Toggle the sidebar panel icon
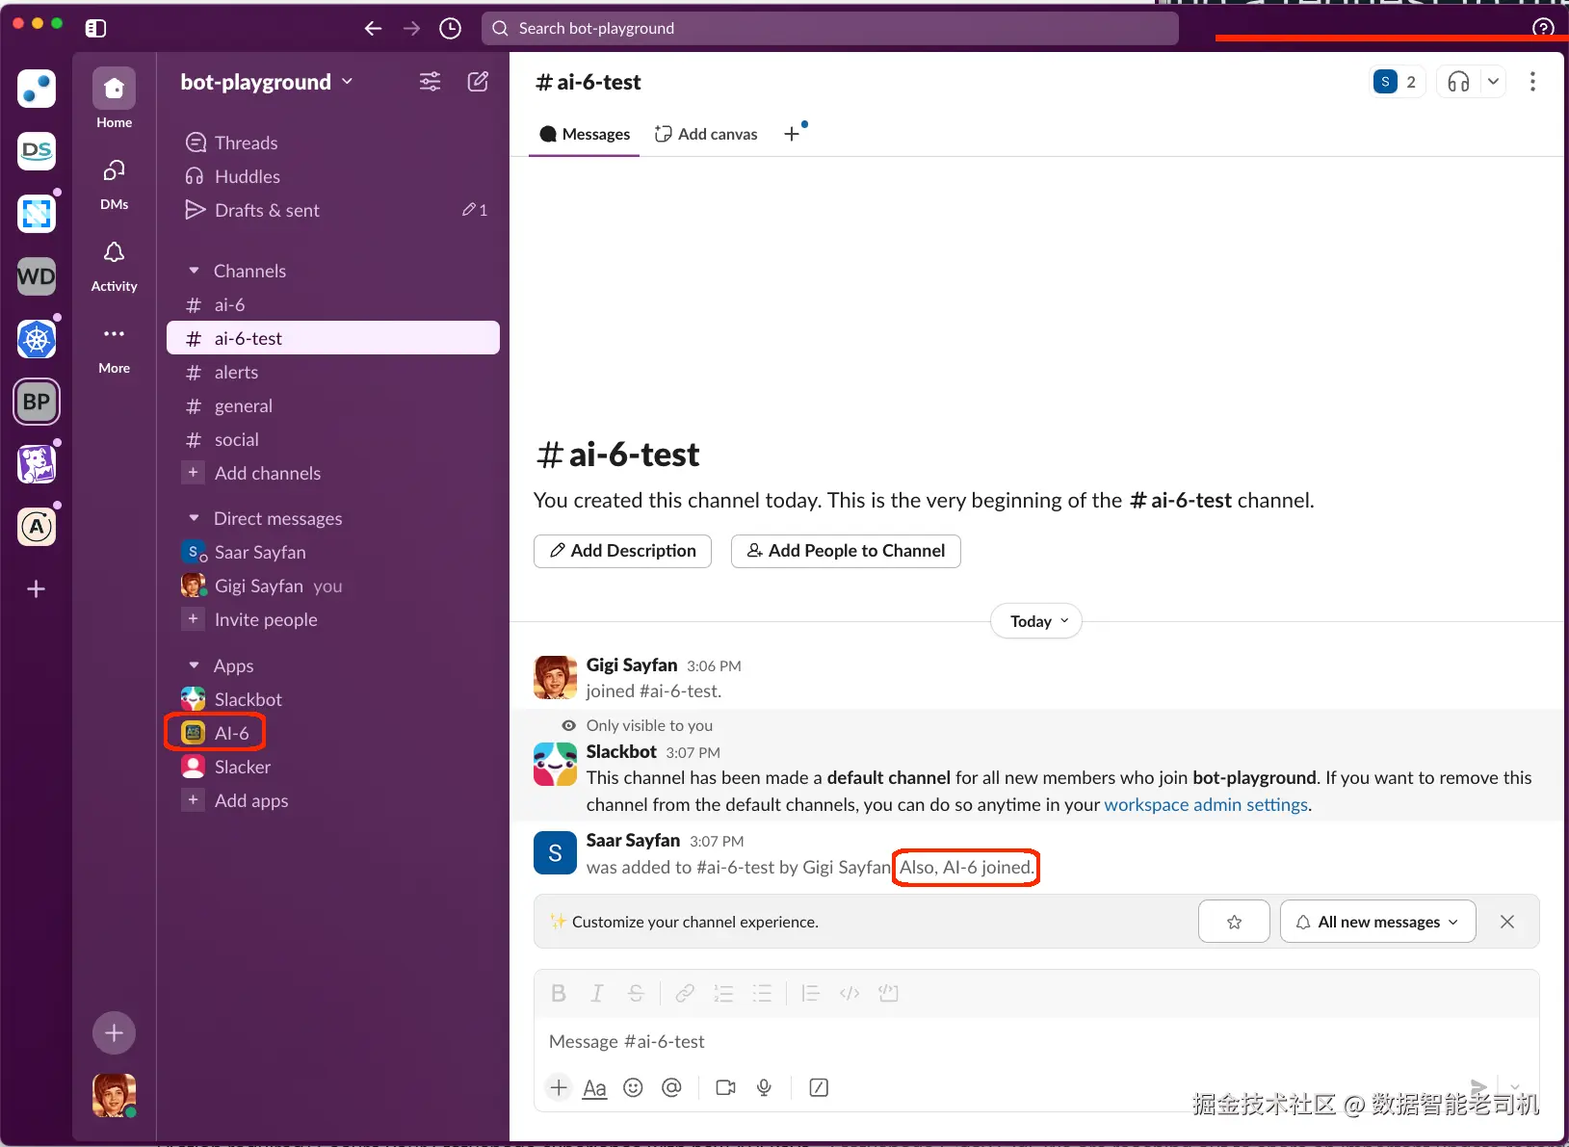 pyautogui.click(x=95, y=28)
